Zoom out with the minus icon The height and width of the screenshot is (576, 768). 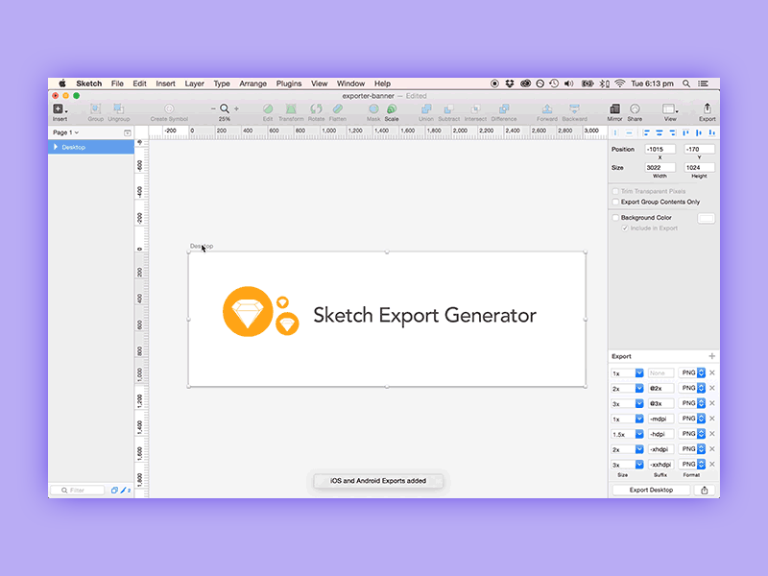(213, 108)
